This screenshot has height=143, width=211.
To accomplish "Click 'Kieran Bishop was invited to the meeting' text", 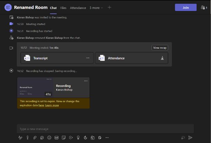I will [42, 17].
